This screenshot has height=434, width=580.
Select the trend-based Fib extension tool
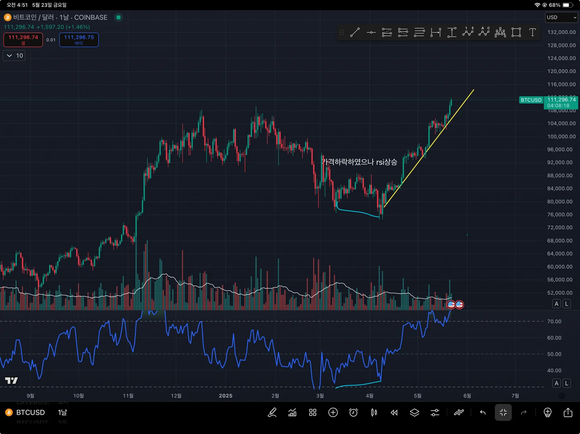(403, 33)
